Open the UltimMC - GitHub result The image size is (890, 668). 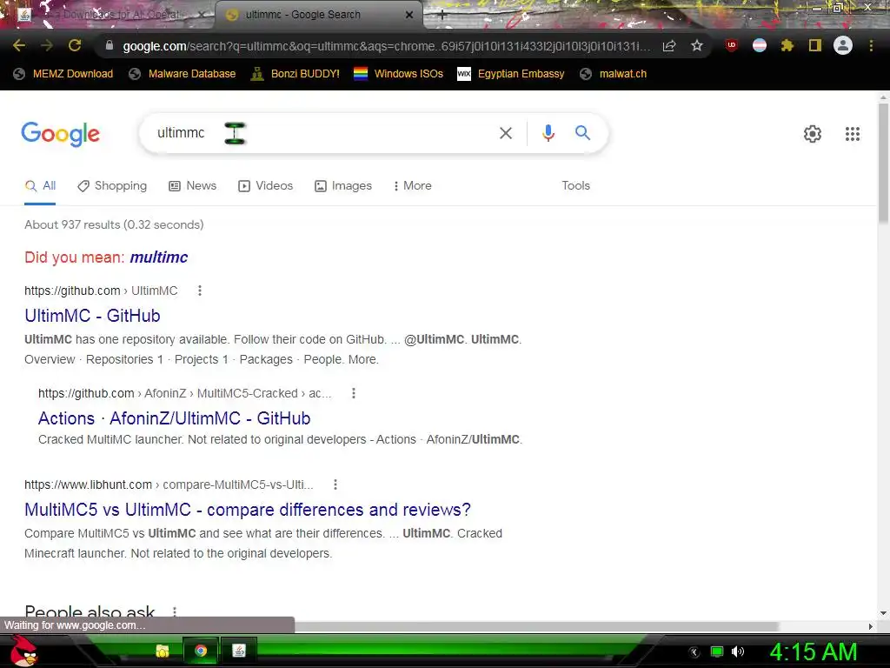click(92, 316)
